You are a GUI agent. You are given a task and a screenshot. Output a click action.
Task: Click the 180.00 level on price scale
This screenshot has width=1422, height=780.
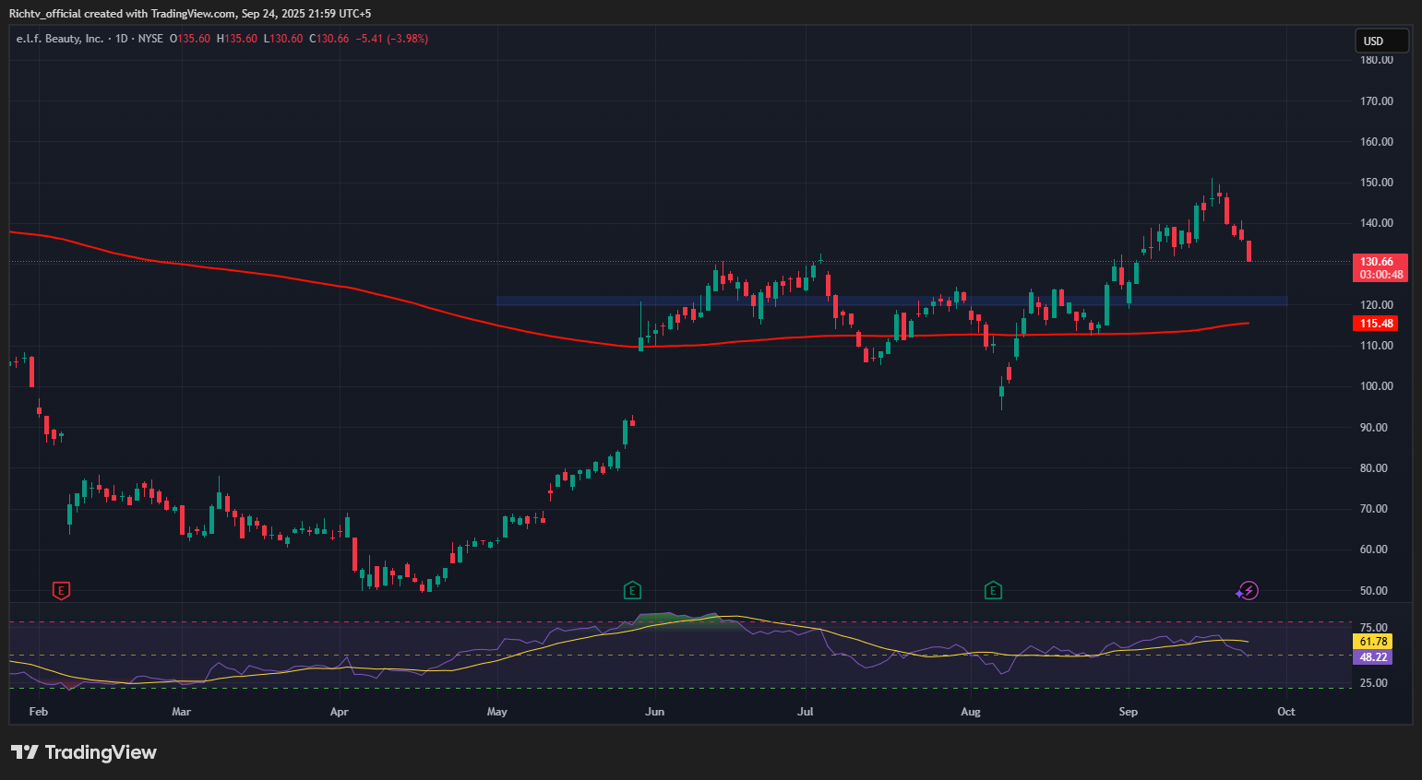coord(1376,60)
